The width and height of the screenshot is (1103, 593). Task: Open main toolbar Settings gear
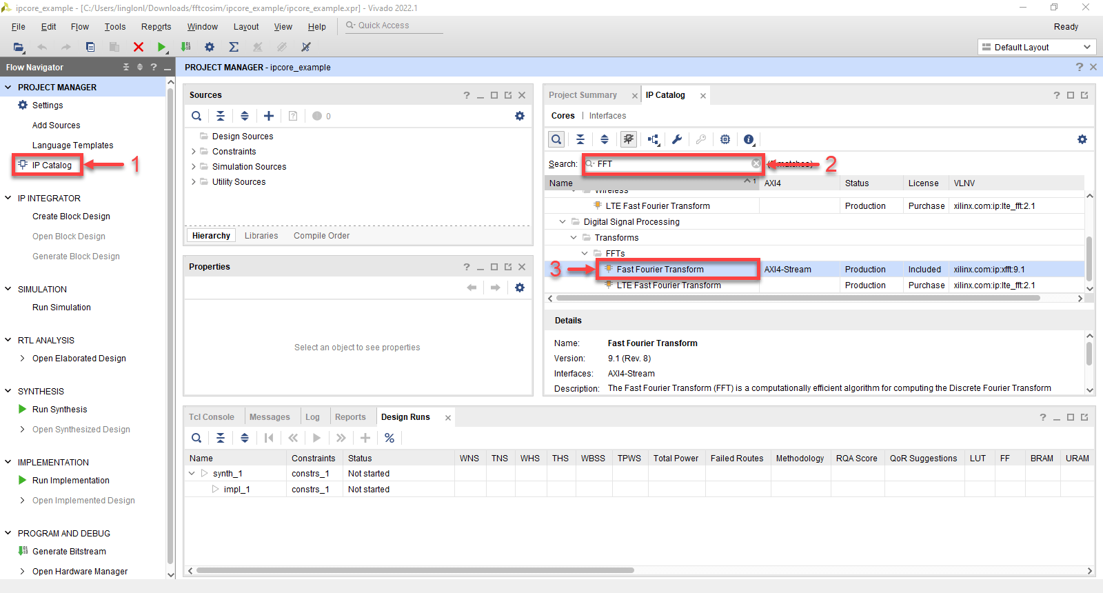(210, 47)
